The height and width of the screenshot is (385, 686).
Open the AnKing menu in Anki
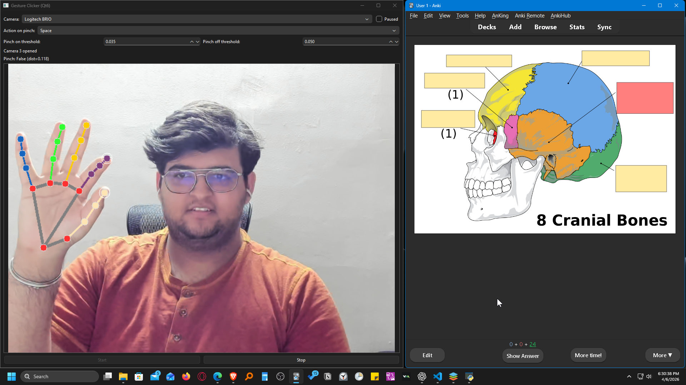click(x=500, y=16)
